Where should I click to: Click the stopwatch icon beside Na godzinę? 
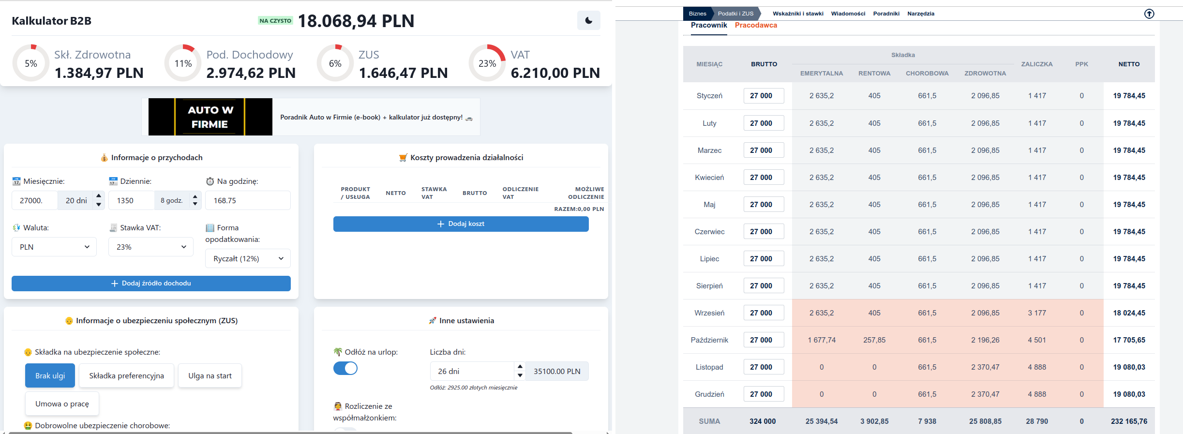point(210,181)
